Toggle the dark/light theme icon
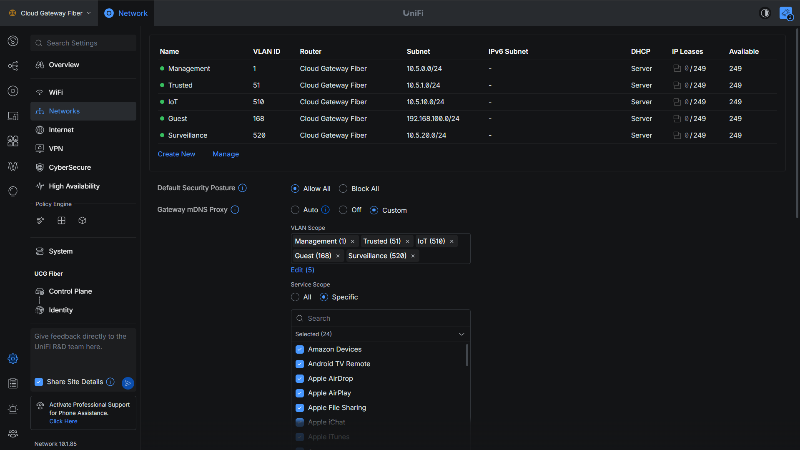 click(765, 13)
